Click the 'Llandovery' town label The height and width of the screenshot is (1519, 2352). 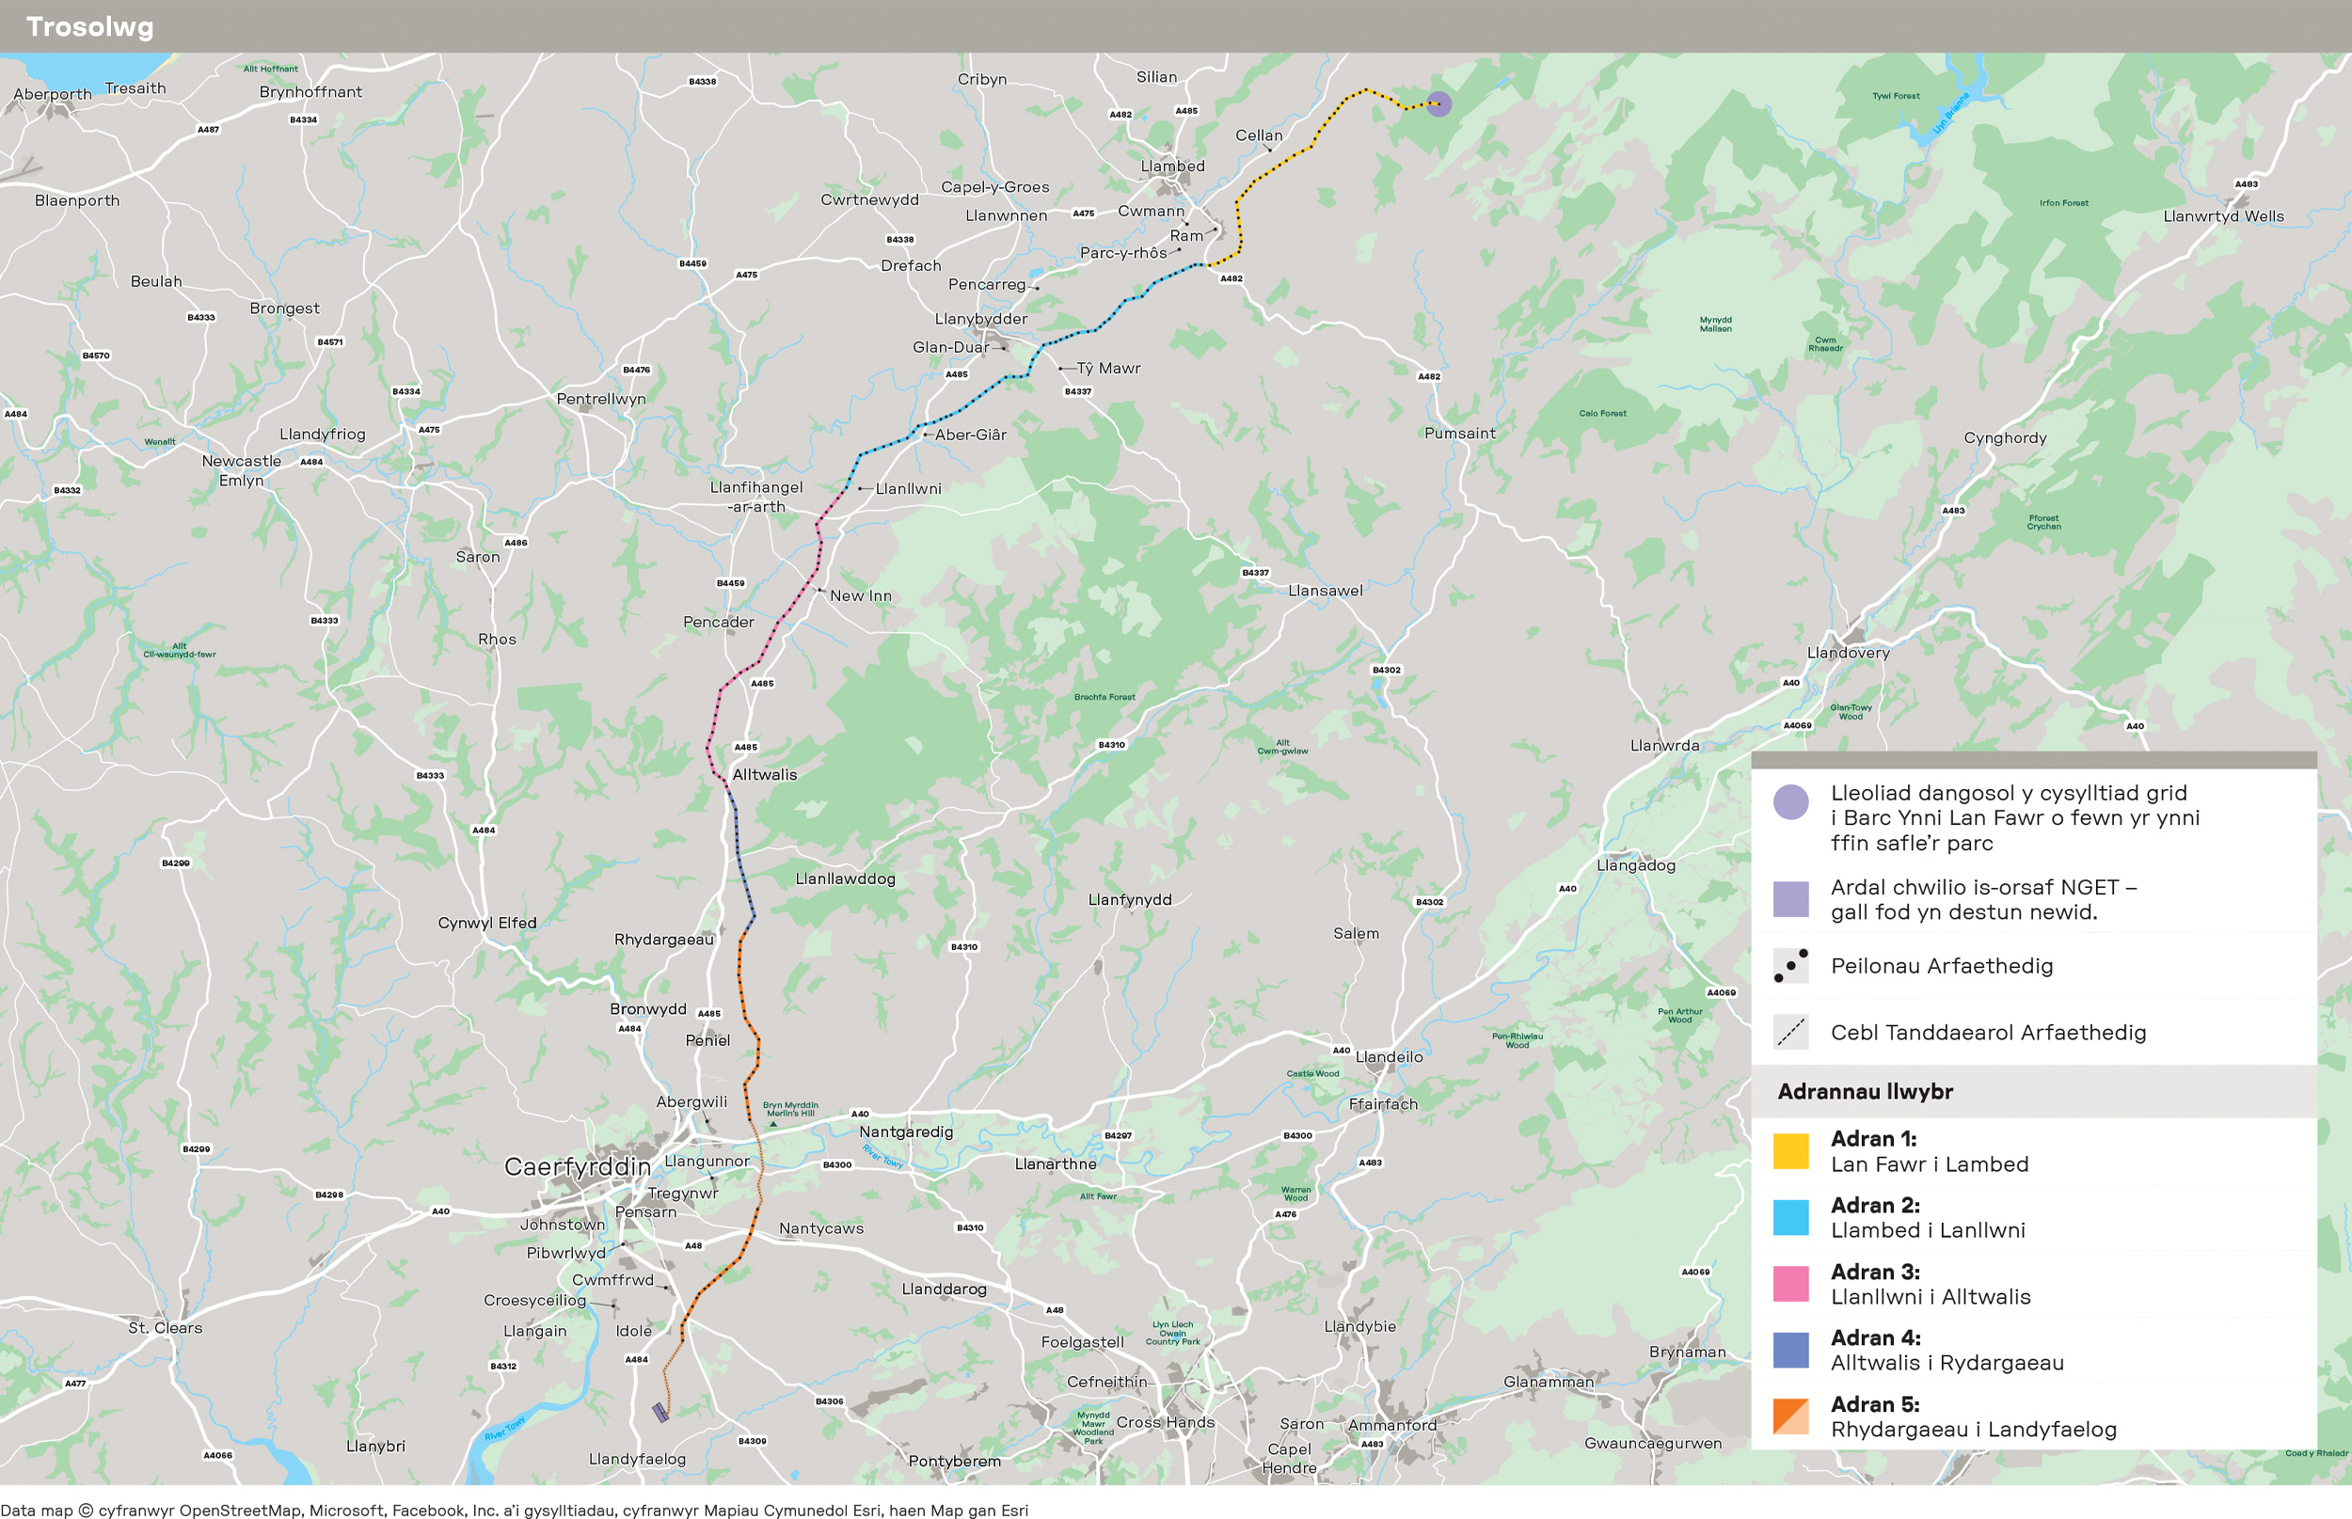[x=1848, y=652]
